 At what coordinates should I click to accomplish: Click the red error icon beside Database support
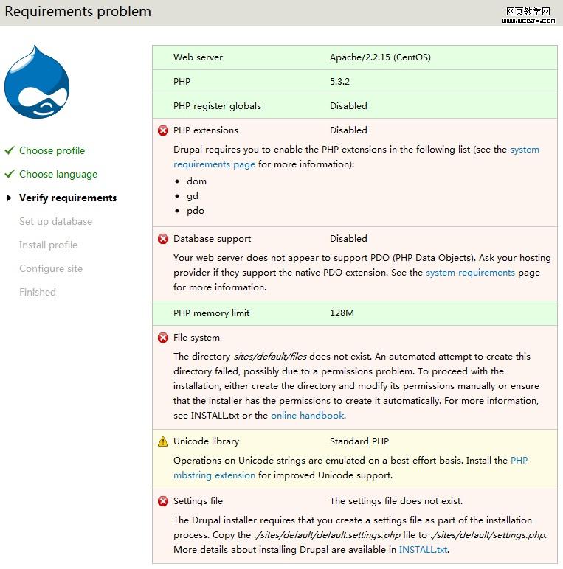click(x=163, y=239)
